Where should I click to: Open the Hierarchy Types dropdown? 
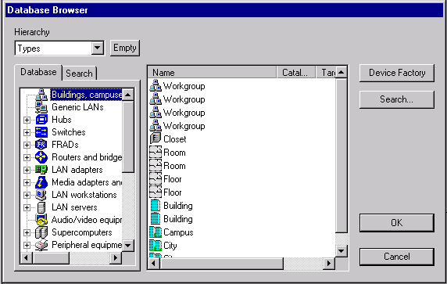click(x=97, y=48)
